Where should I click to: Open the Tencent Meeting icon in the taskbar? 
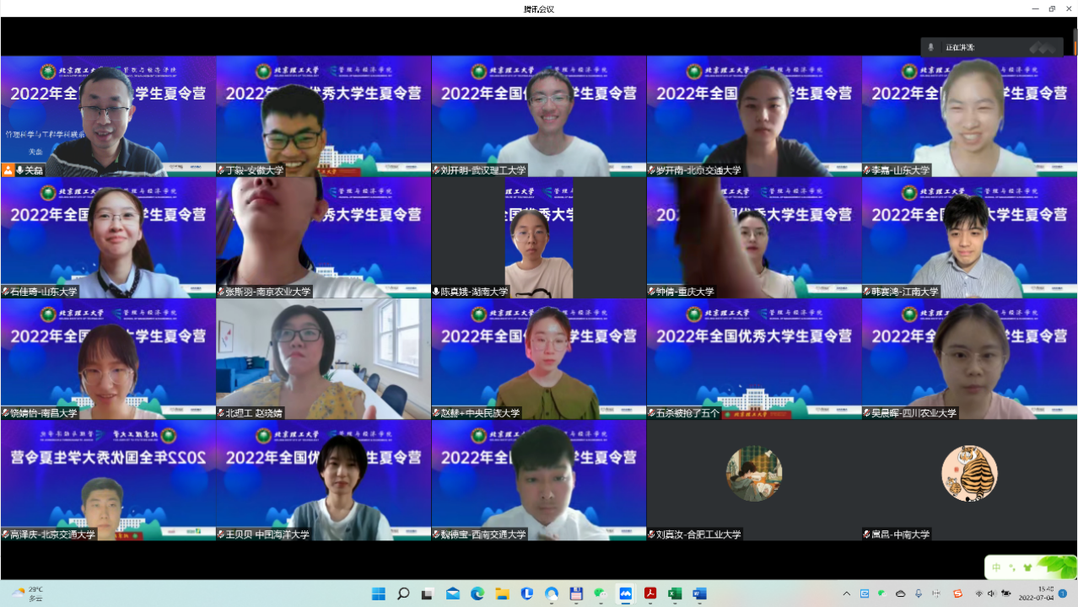(626, 594)
